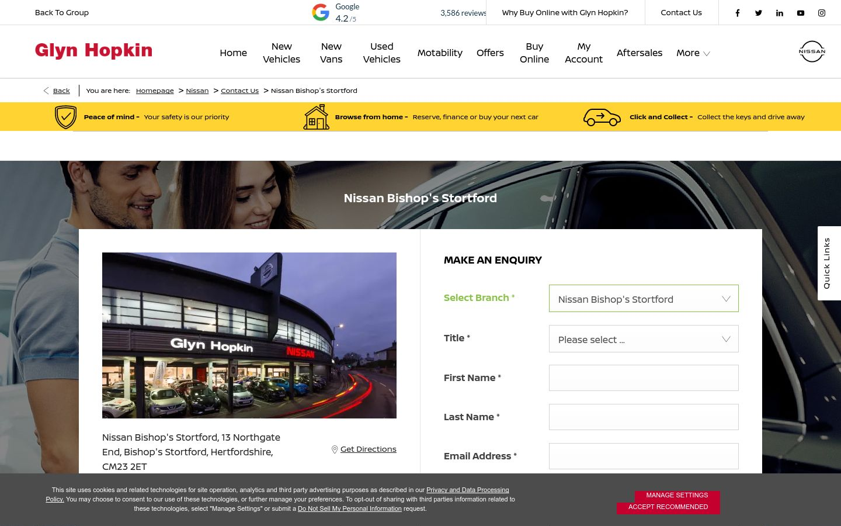Open the New Vehicles menu
This screenshot has height=526, width=841.
[282, 53]
